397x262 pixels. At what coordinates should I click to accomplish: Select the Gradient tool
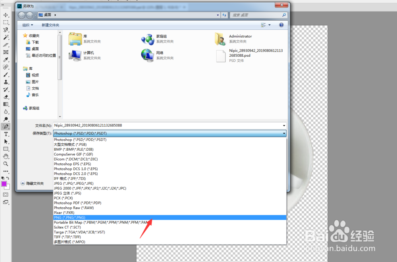pos(6,104)
